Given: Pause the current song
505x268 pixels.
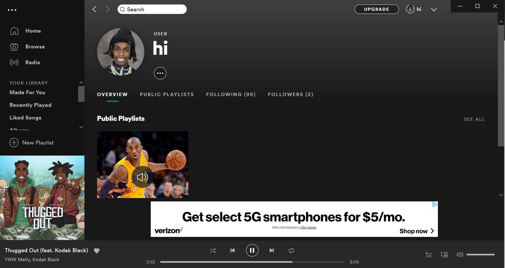Looking at the screenshot, I should pos(252,250).
